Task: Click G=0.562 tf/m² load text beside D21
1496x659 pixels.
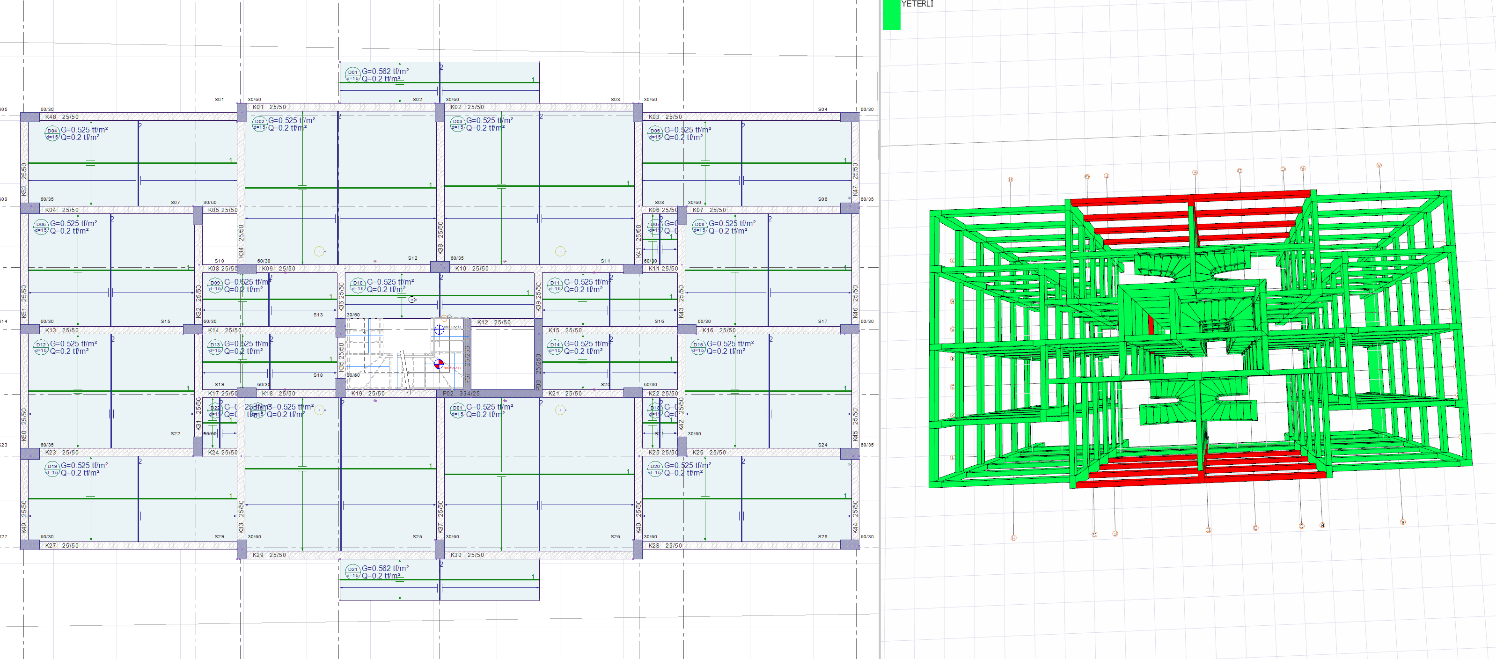Action: pyautogui.click(x=386, y=568)
